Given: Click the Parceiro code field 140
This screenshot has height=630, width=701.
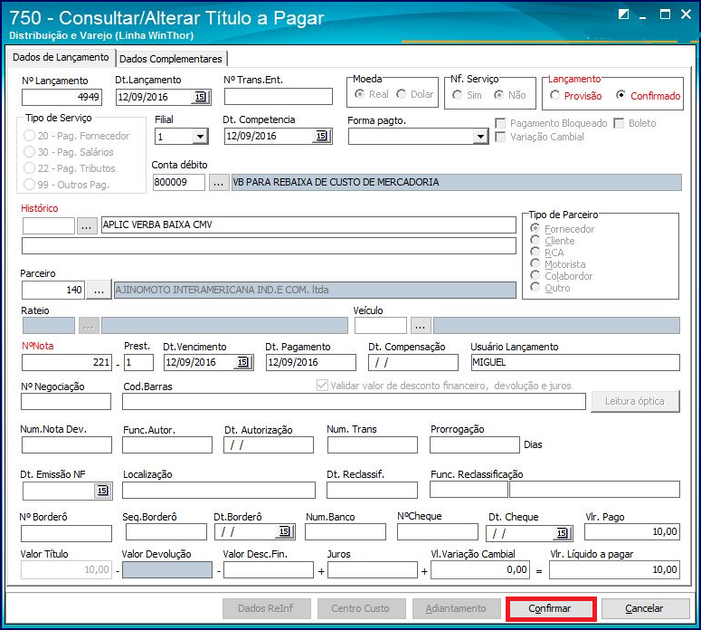Looking at the screenshot, I should [52, 291].
